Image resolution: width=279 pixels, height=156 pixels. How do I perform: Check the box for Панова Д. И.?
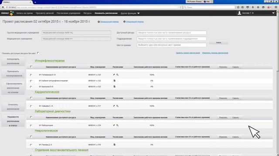tap(31, 145)
